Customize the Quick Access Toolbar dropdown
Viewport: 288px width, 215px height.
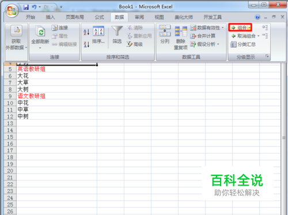coord(61,7)
